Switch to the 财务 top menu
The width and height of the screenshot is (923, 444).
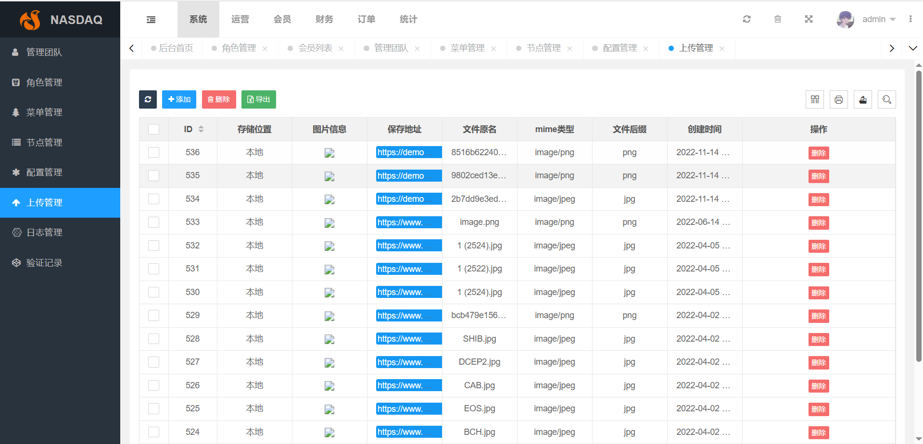coord(324,19)
